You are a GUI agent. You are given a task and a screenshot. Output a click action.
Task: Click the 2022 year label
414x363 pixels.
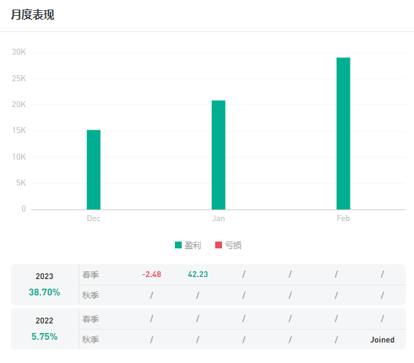coord(44,321)
